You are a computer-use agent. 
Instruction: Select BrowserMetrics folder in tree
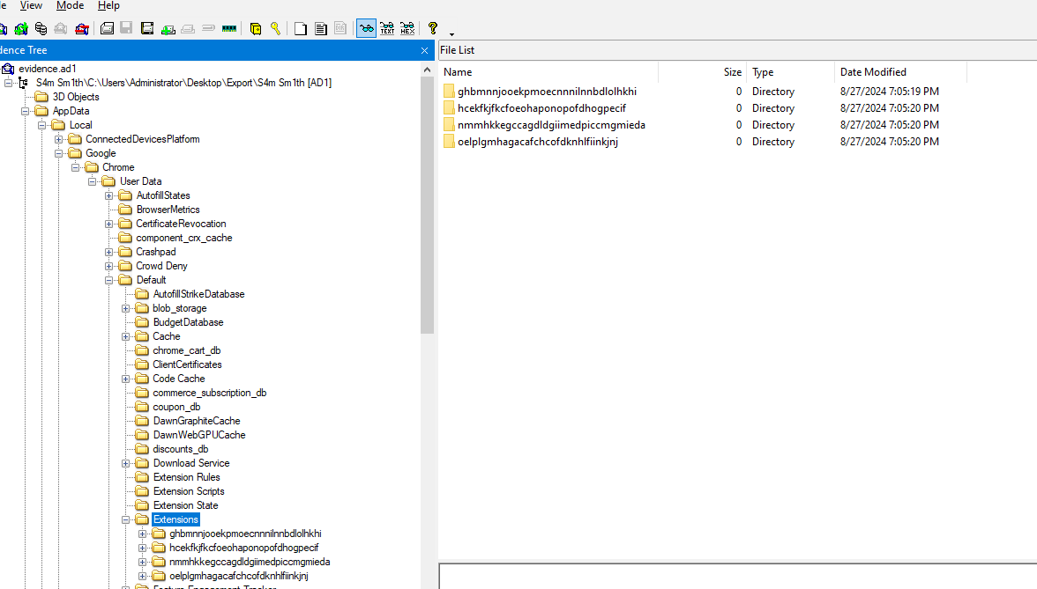click(168, 210)
